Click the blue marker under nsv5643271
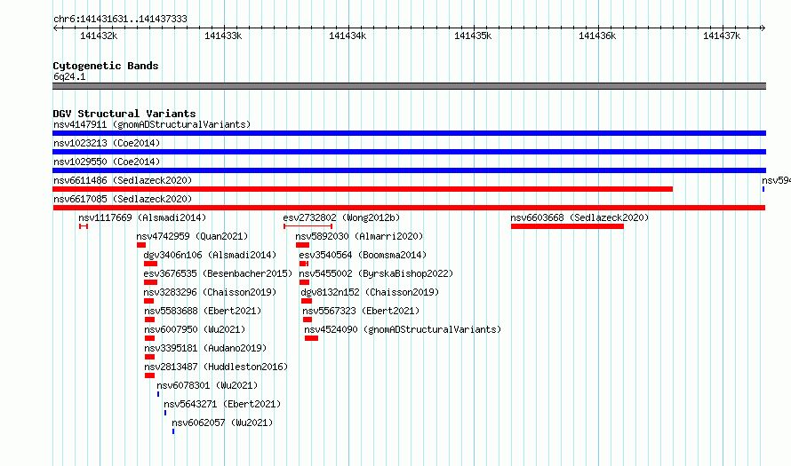The height and width of the screenshot is (466, 791). (x=165, y=413)
